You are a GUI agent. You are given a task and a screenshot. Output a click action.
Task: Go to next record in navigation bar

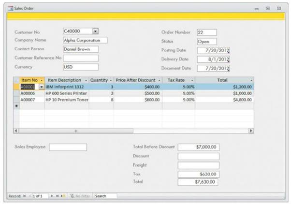point(52,196)
